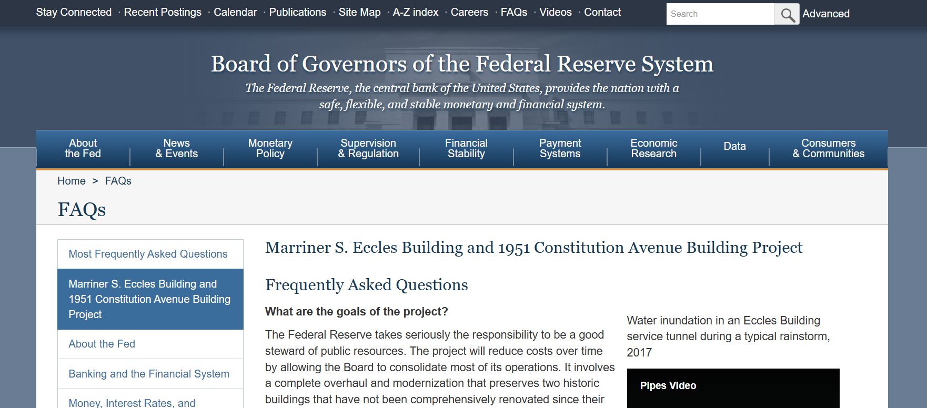Viewport: 927px width, 408px height.
Task: Click the magnifying glass search icon
Action: (x=787, y=14)
